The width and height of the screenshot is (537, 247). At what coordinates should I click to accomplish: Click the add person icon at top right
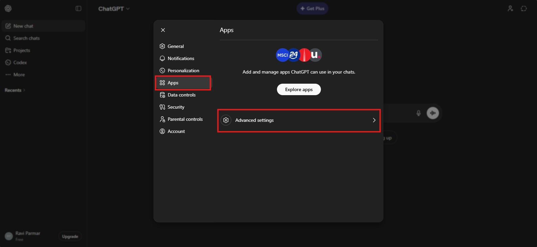[510, 8]
